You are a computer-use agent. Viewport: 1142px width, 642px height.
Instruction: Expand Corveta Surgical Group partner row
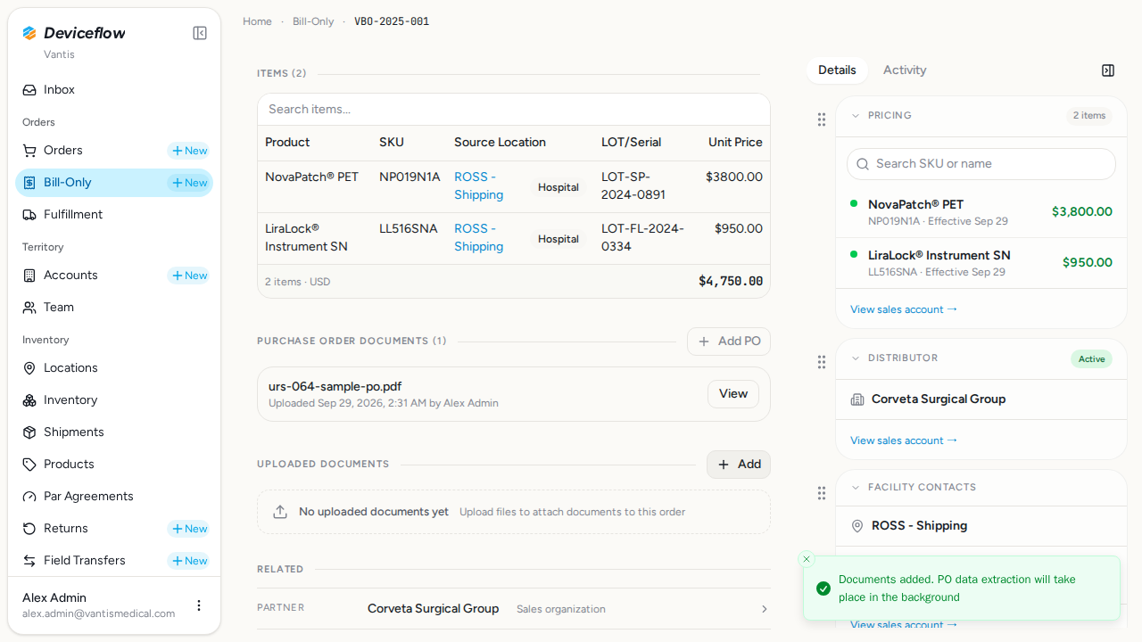(514, 609)
